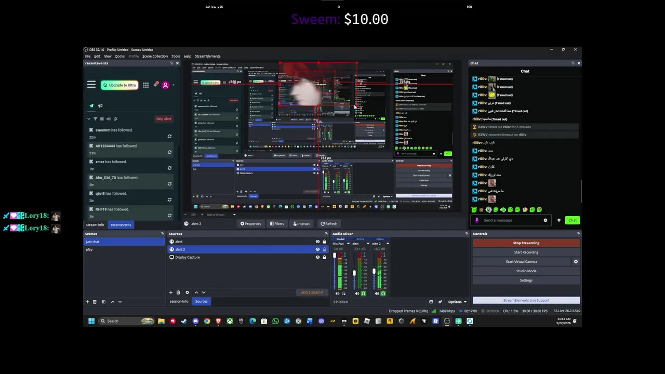The height and width of the screenshot is (374, 665).
Task: Collapse activity feed chevron
Action: point(89,119)
